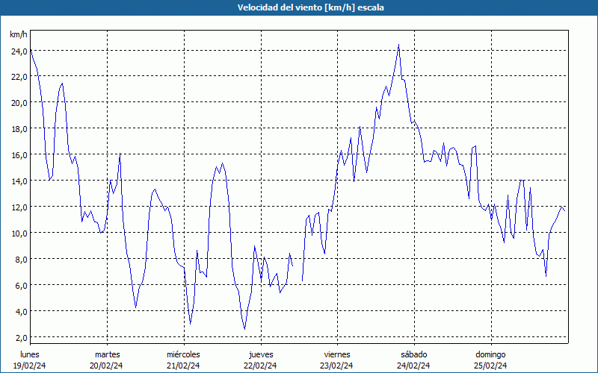Select the 16,0 y-axis label

tap(19, 155)
